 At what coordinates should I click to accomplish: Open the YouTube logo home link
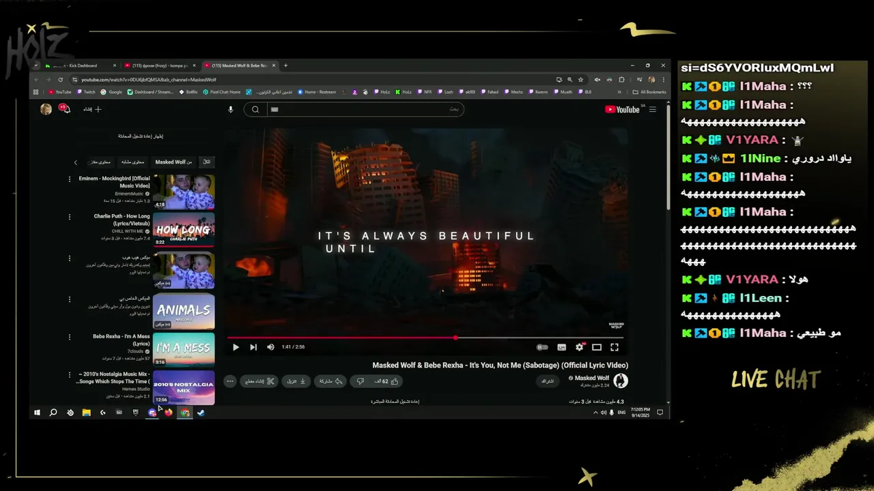[x=623, y=109]
